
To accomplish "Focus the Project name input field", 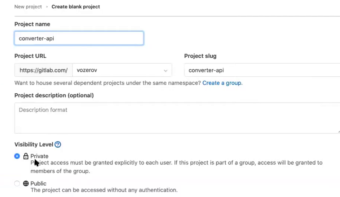I will tap(79, 38).
